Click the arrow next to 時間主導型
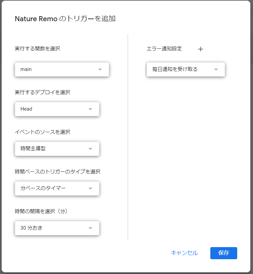 pyautogui.click(x=90, y=149)
